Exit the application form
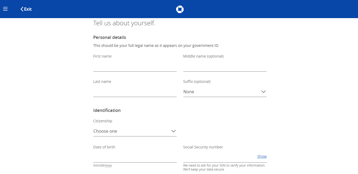The width and height of the screenshot is (358, 174). [26, 9]
